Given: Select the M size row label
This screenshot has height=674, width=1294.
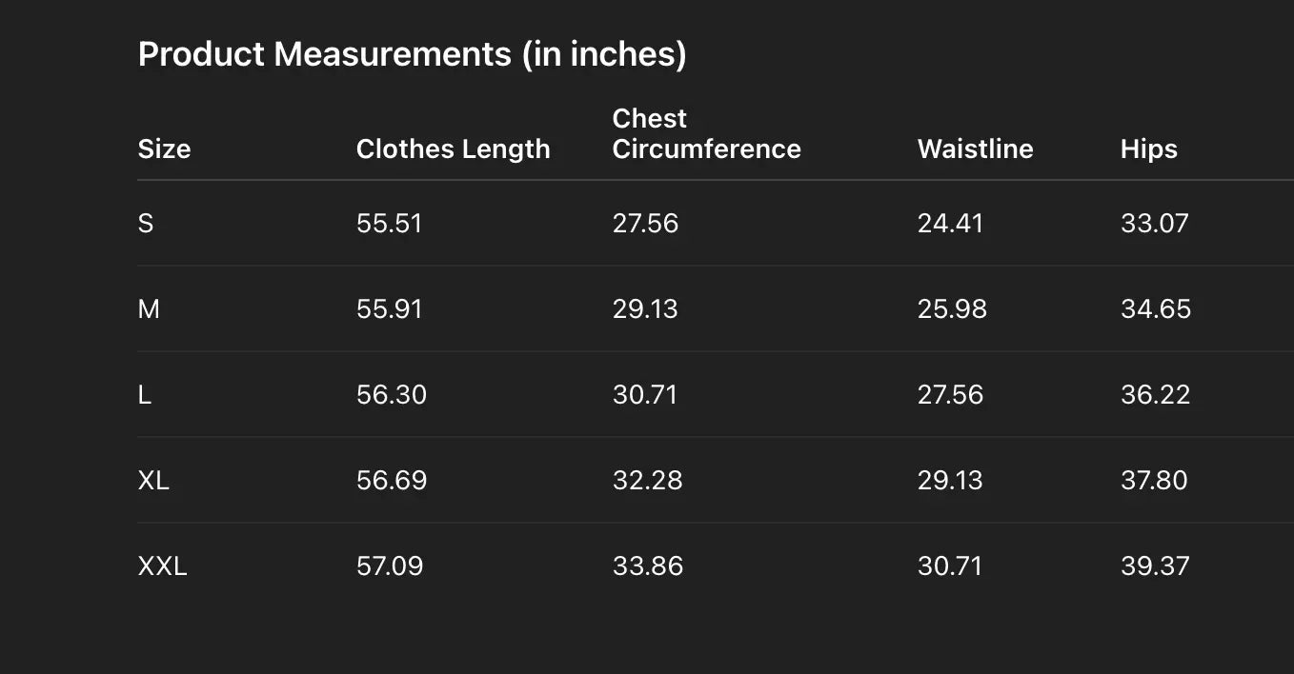Looking at the screenshot, I should (x=149, y=309).
